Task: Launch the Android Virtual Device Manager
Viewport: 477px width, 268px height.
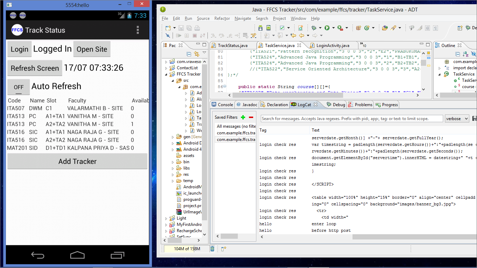Action: point(268,28)
